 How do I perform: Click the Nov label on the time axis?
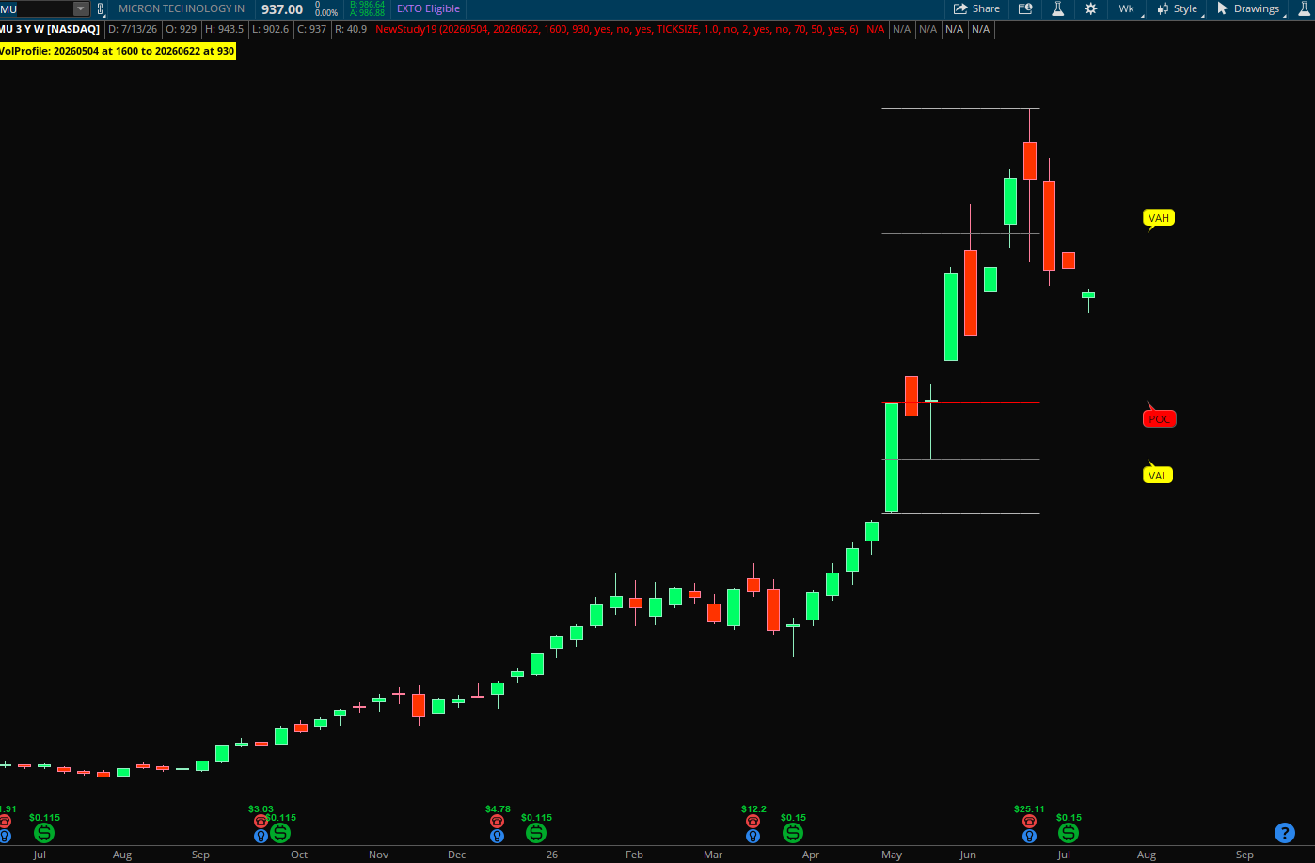click(378, 855)
